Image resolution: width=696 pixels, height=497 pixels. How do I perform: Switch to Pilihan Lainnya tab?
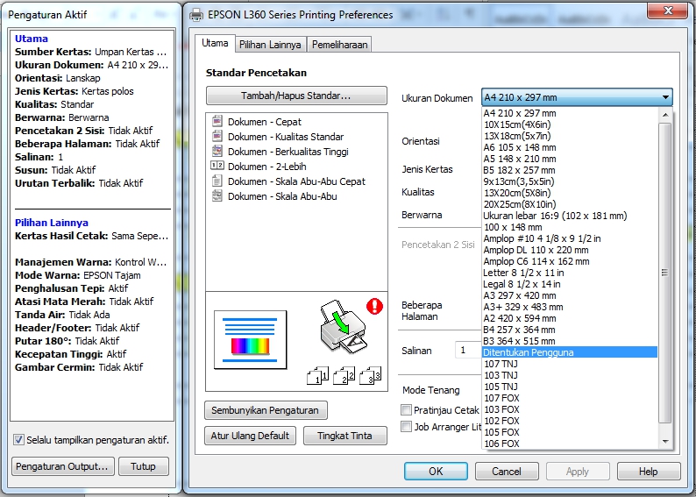(270, 45)
